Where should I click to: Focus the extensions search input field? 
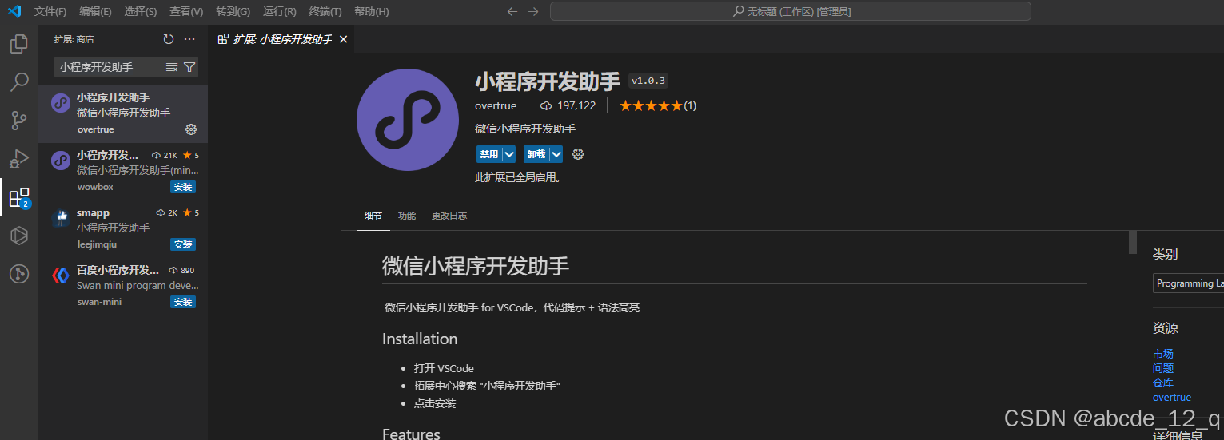click(110, 67)
